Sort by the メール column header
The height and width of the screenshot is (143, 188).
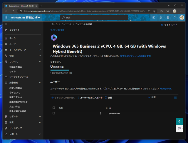108,108
